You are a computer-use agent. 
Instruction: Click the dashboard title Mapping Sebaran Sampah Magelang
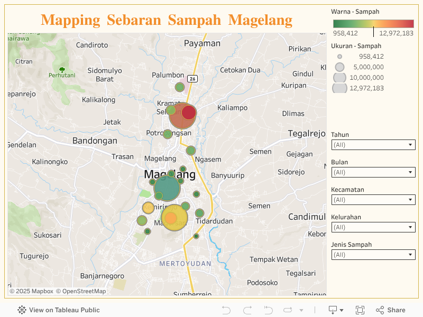pyautogui.click(x=167, y=20)
